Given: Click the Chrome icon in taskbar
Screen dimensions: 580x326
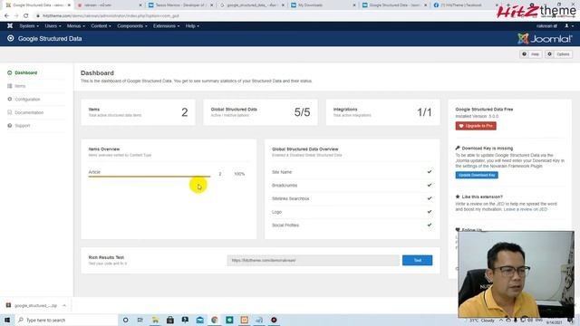Looking at the screenshot, I should pyautogui.click(x=215, y=320).
